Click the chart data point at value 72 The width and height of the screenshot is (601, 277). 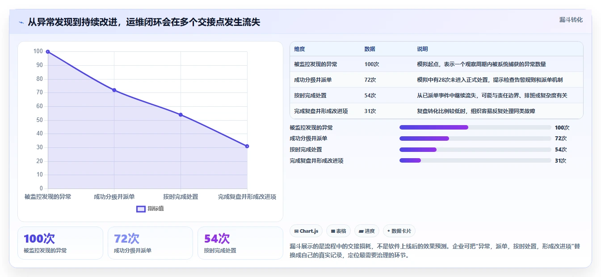tap(114, 90)
